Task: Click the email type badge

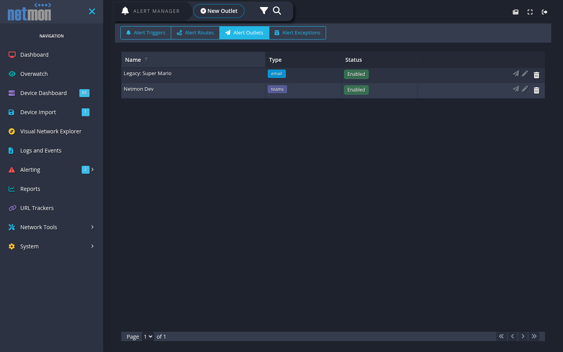Action: [277, 74]
